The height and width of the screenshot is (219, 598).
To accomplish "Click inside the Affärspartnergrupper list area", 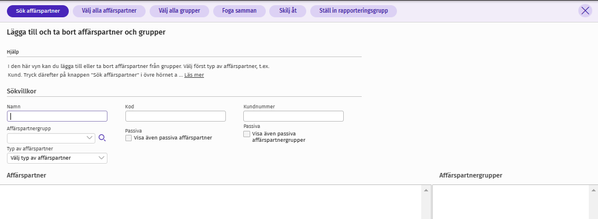I will tap(510, 202).
